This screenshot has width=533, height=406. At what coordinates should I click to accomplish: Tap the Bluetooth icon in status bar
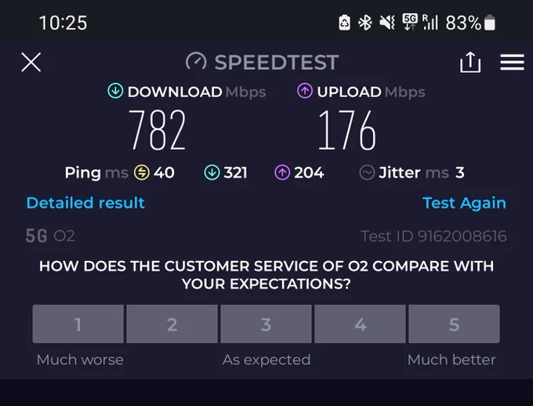pos(365,24)
